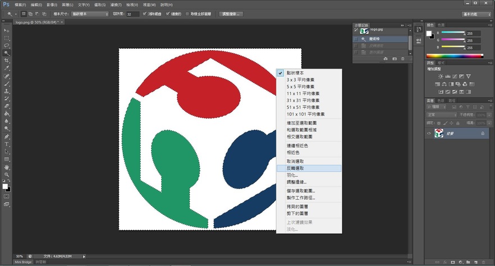Create new document from current state
495x266 pixels.
(386, 59)
